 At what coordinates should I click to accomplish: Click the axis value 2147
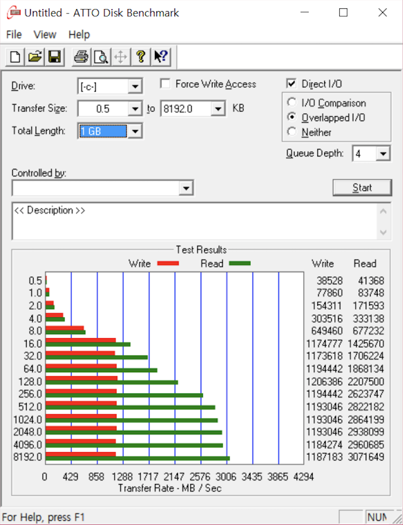tap(174, 477)
